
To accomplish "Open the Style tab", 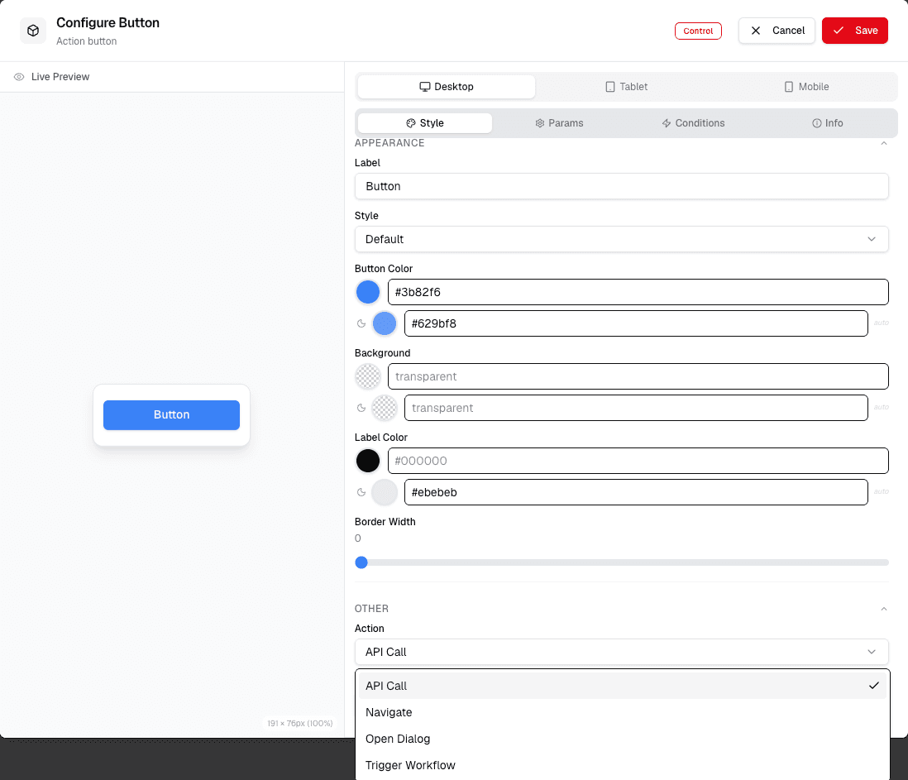I will coord(425,123).
